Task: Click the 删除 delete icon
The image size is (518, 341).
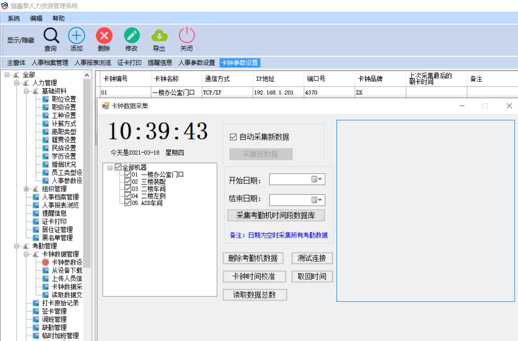Action: tap(104, 35)
